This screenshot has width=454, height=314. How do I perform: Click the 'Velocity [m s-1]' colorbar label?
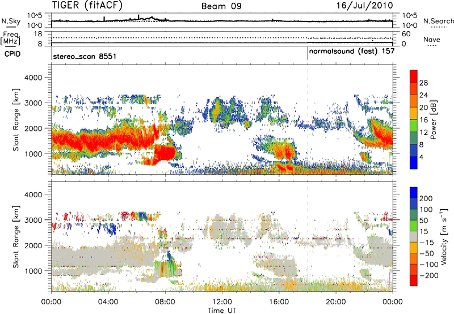click(443, 236)
